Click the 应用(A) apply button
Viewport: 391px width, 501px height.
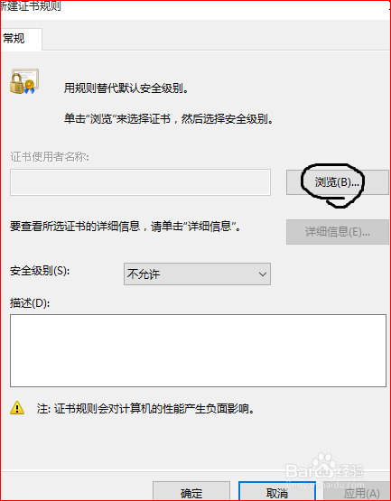point(358,493)
